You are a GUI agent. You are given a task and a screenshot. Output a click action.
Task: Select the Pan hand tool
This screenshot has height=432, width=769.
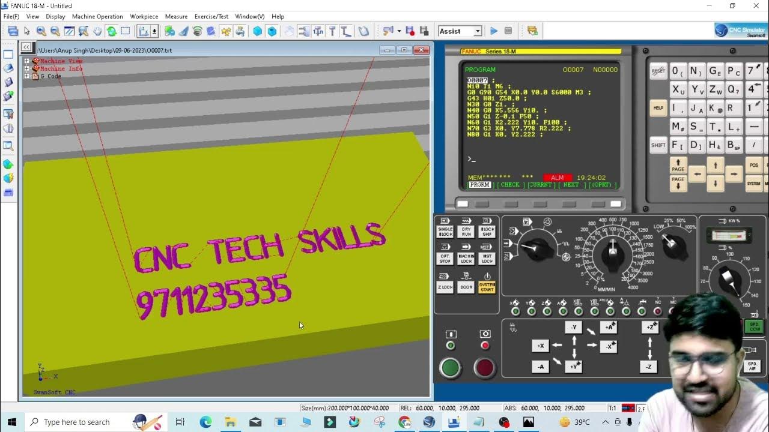coord(97,31)
